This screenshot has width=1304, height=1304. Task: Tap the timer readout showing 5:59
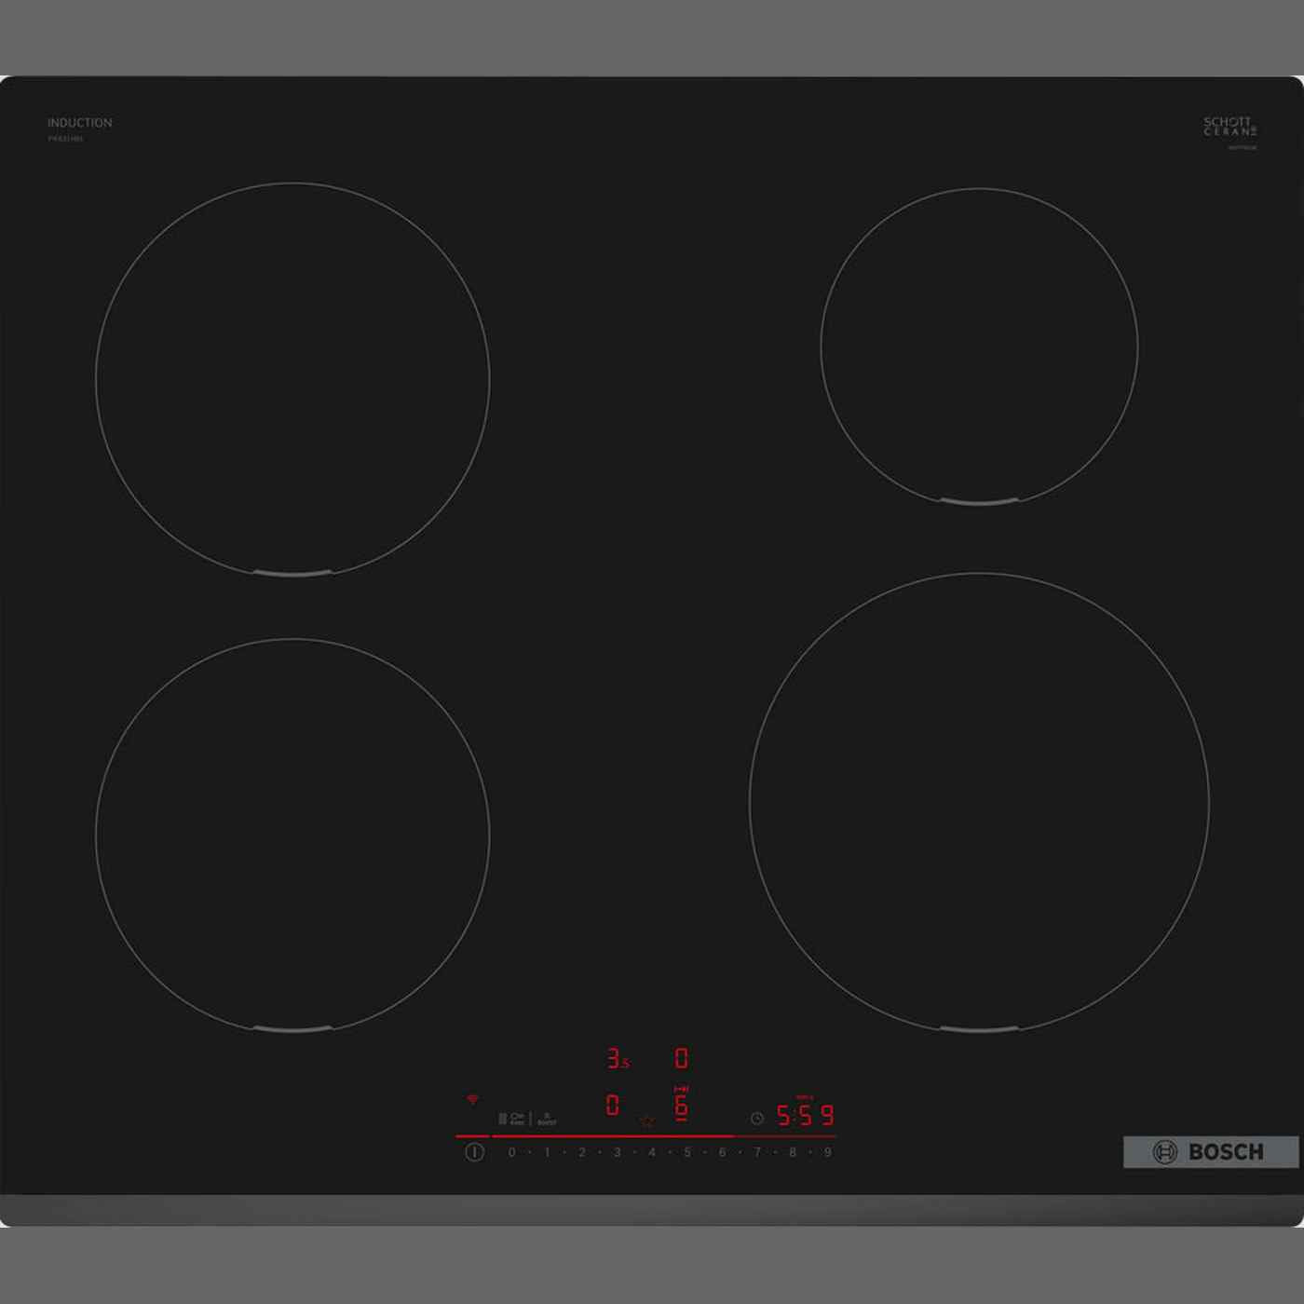tap(806, 1115)
